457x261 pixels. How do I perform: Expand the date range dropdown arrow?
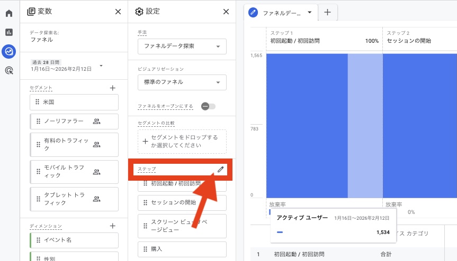pyautogui.click(x=101, y=66)
